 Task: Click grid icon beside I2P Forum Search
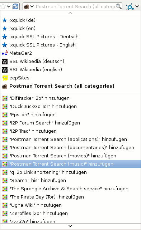(5, 123)
